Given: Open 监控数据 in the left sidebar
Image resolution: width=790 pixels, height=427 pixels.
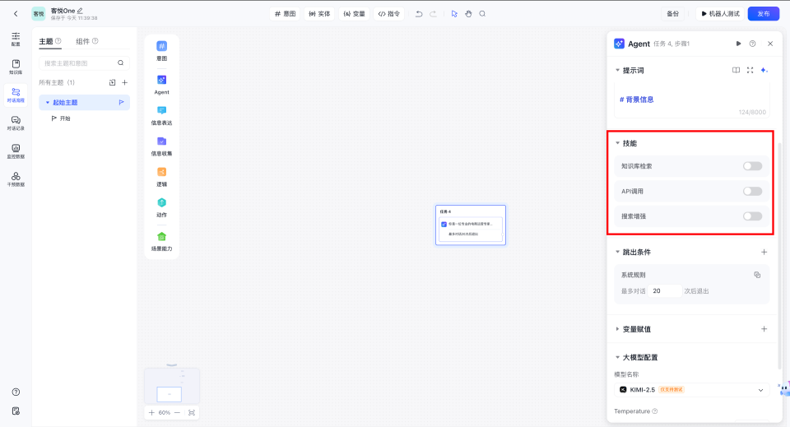Looking at the screenshot, I should click(x=16, y=151).
